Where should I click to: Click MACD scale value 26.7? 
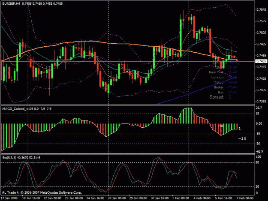coord(259,108)
